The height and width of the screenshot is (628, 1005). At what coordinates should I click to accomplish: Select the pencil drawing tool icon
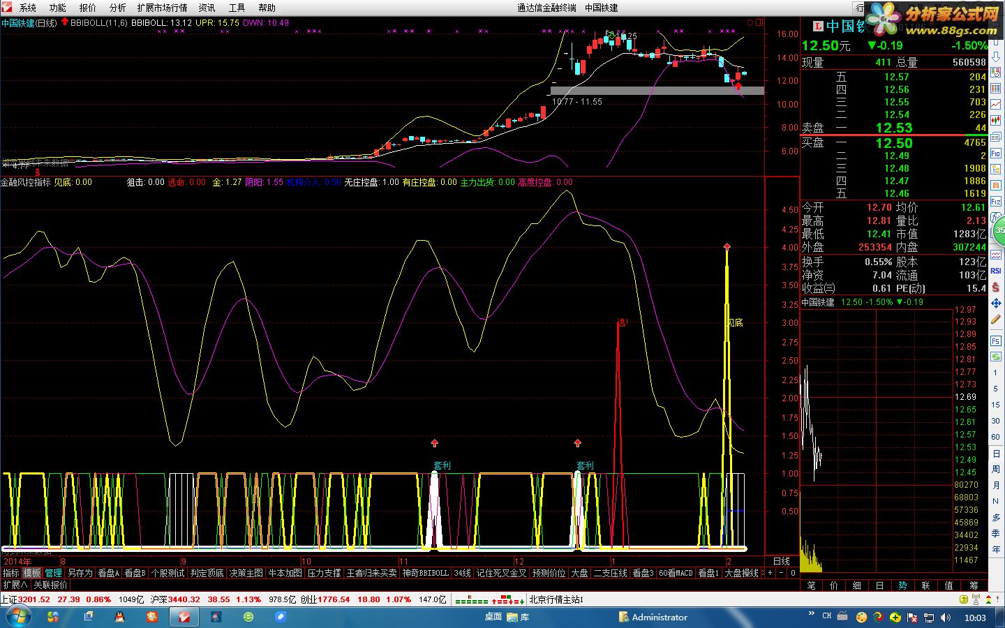point(996,320)
